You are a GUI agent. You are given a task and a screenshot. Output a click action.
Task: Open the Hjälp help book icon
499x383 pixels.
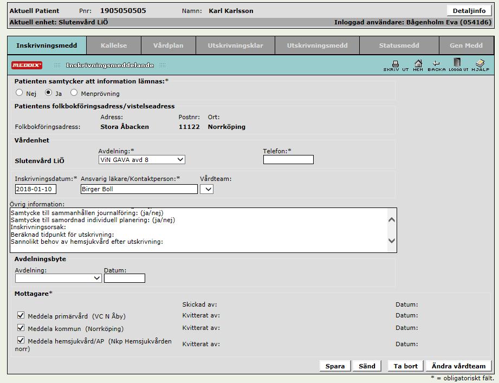point(480,65)
